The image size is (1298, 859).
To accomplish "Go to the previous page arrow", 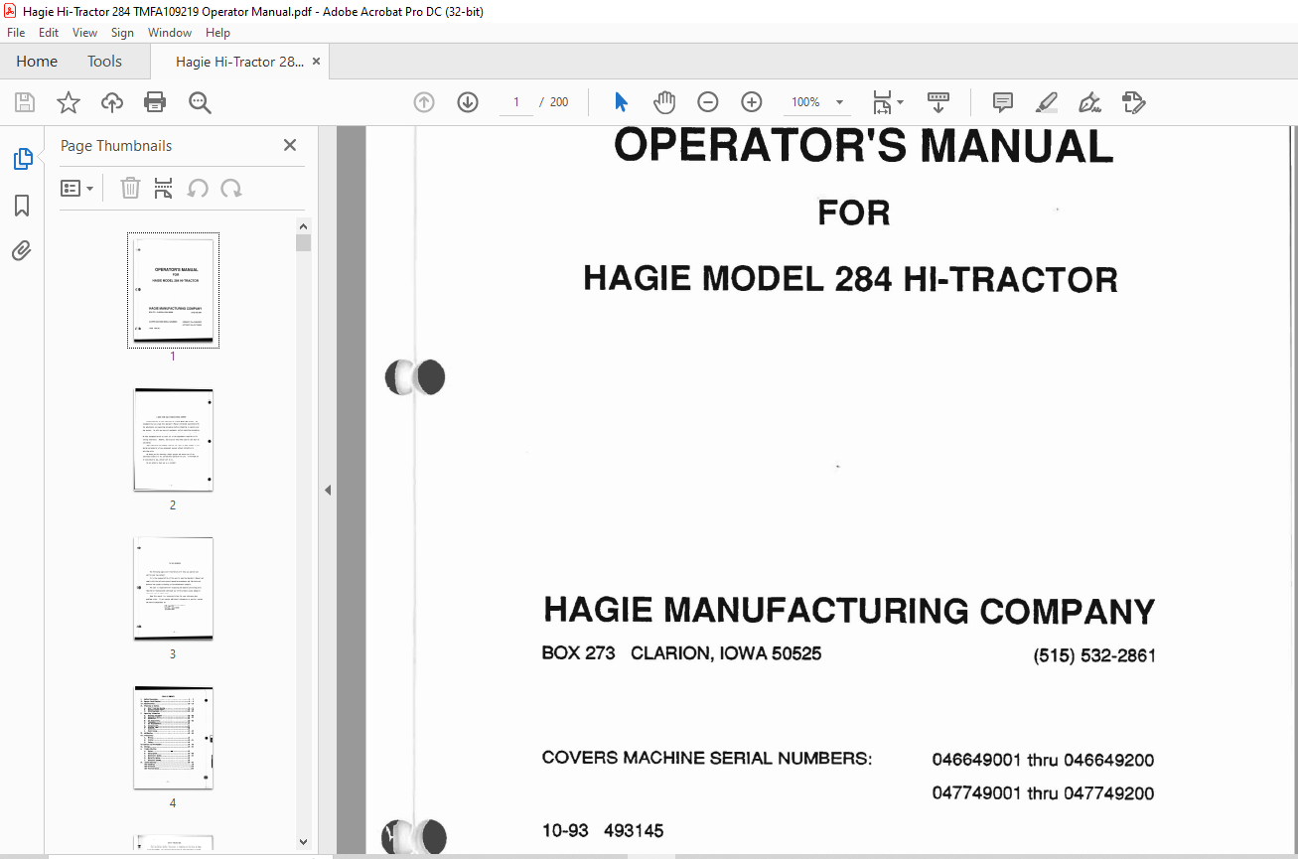I will (424, 102).
